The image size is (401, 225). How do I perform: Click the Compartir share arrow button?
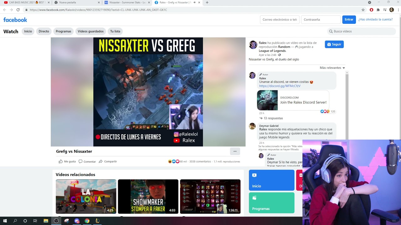click(108, 162)
